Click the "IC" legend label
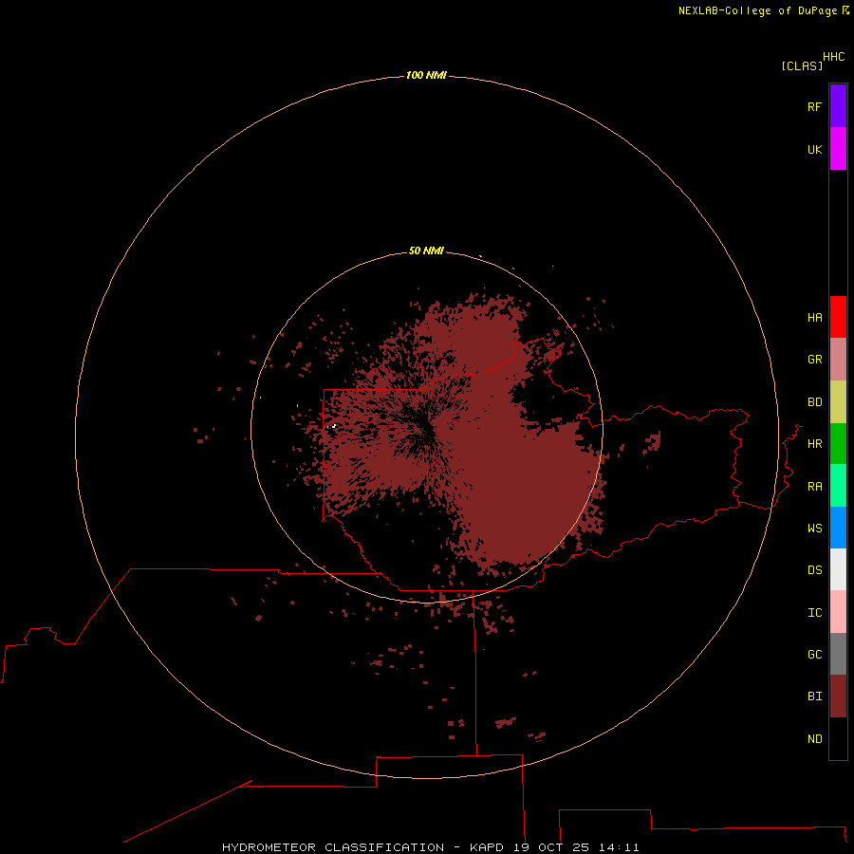The width and height of the screenshot is (854, 854). tap(814, 613)
